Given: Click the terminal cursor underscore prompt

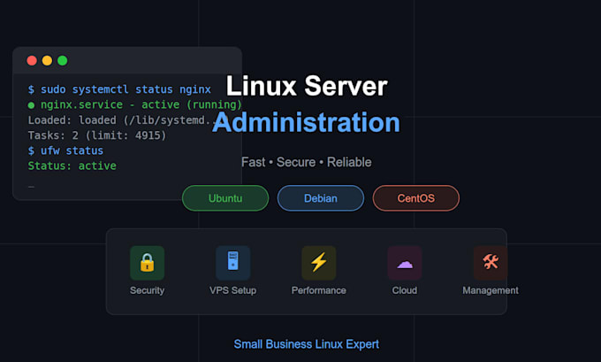Looking at the screenshot, I should click(32, 187).
